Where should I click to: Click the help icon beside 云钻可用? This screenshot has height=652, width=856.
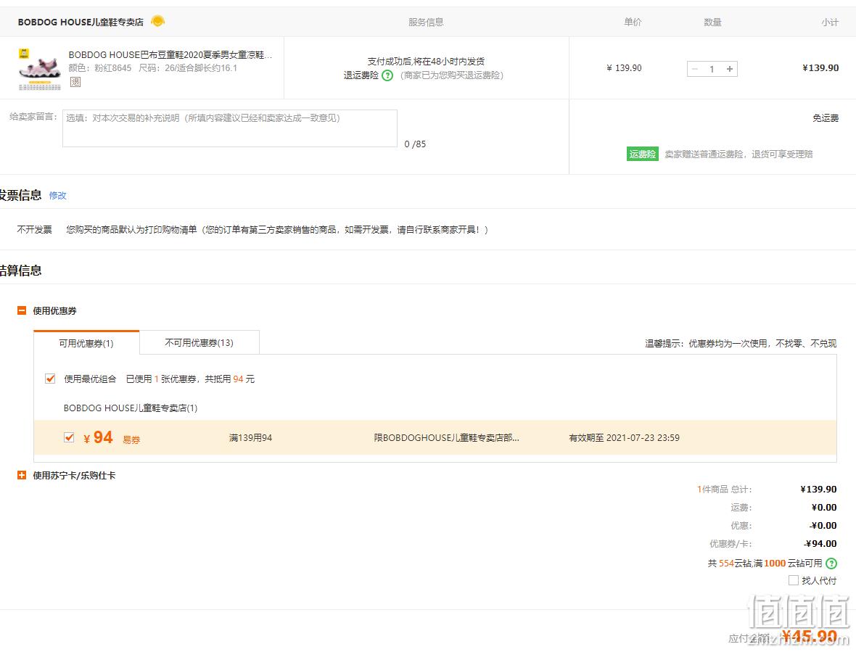(x=831, y=563)
